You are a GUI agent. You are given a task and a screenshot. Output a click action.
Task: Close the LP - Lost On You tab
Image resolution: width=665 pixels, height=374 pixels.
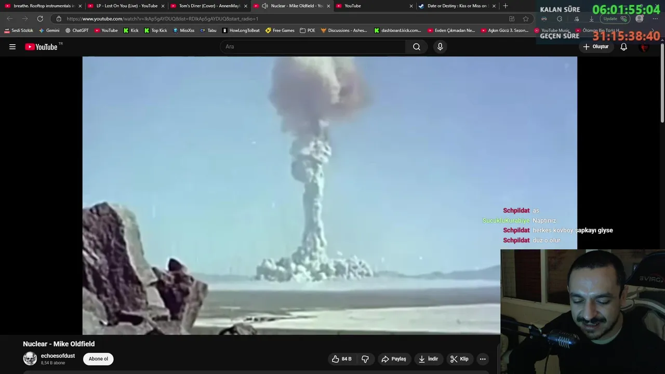tap(163, 6)
